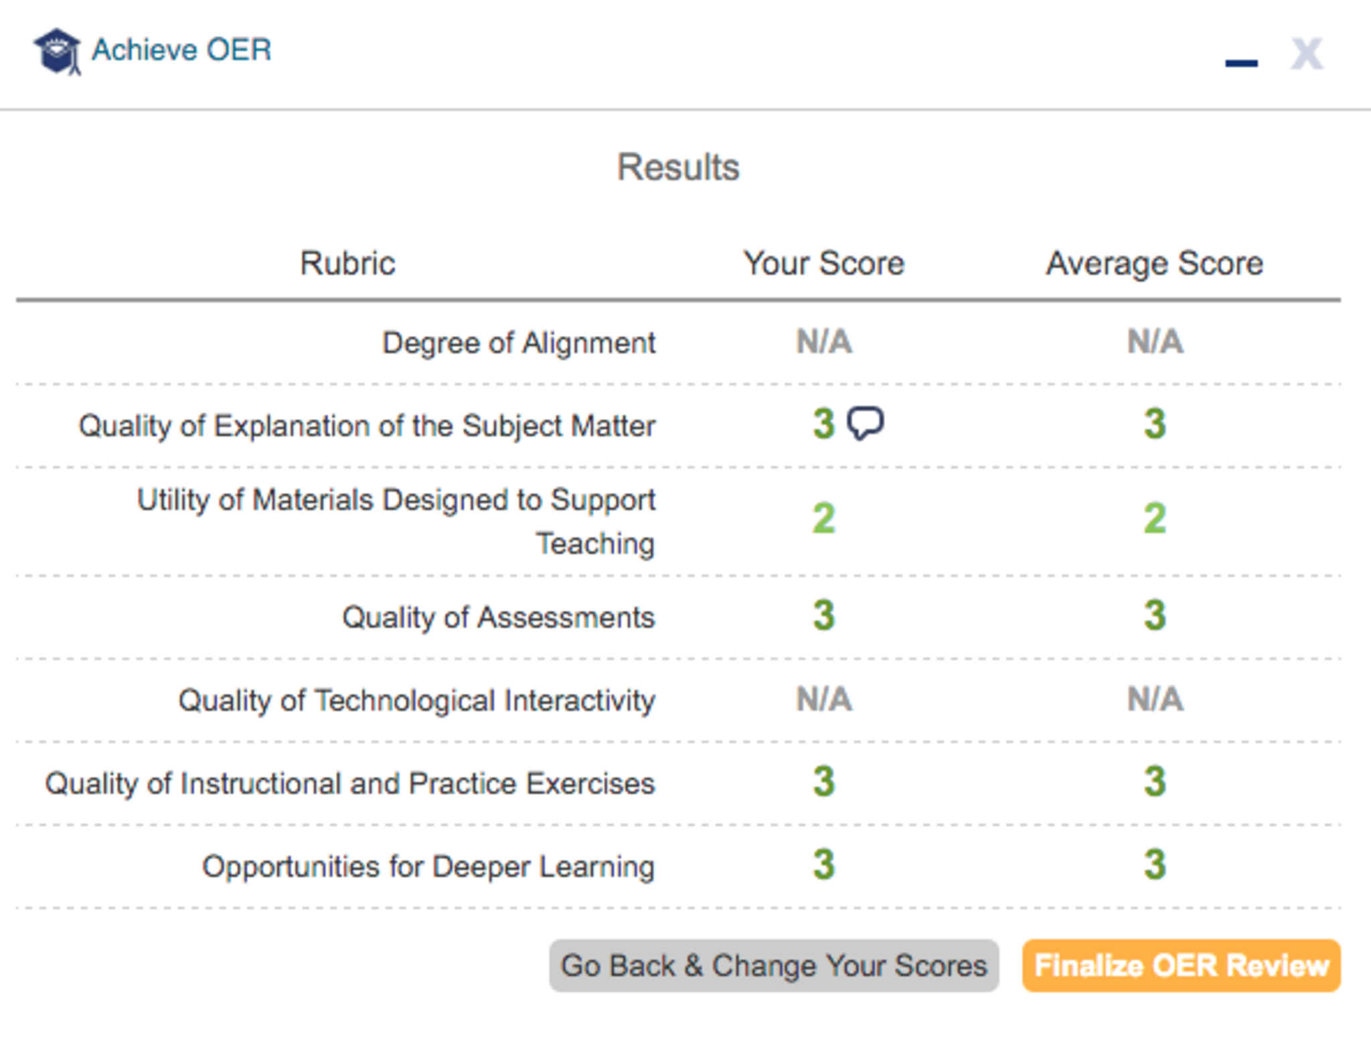The image size is (1371, 1043).
Task: Click Opportunities for Deeper Learning rubric
Action: [428, 866]
